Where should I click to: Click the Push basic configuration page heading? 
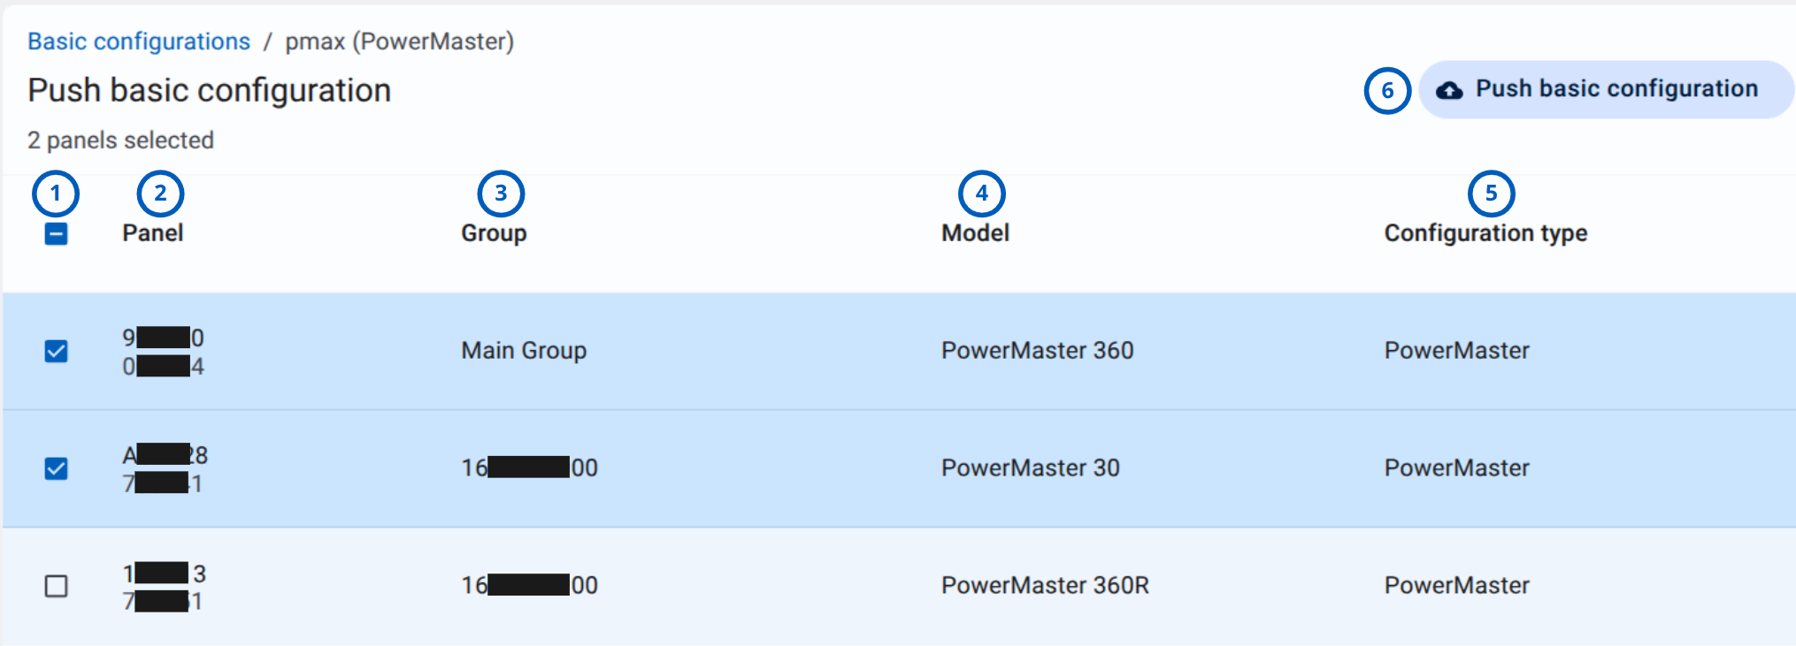(x=209, y=90)
